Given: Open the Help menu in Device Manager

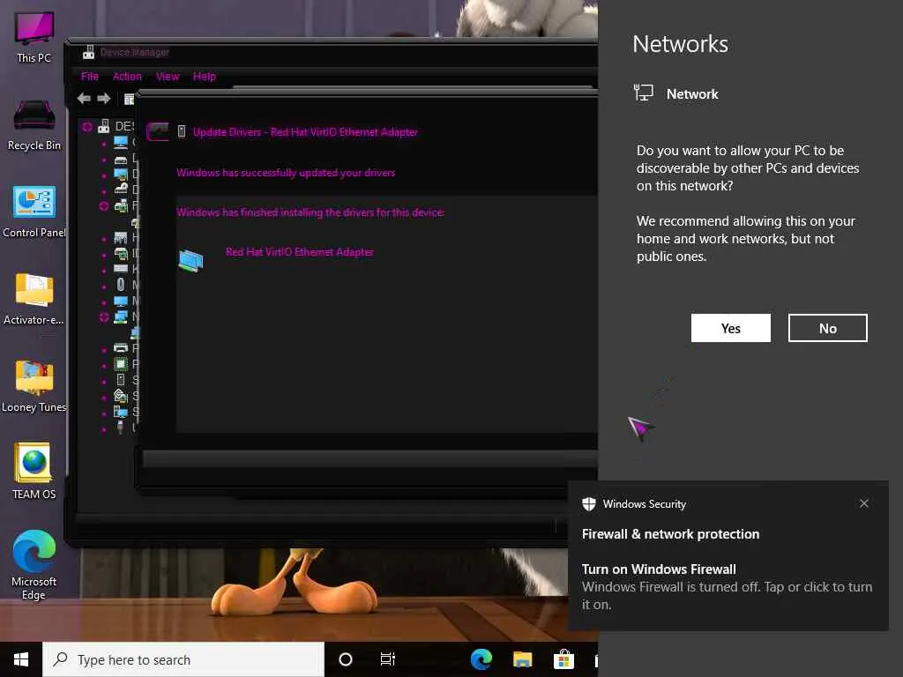Looking at the screenshot, I should tap(204, 77).
